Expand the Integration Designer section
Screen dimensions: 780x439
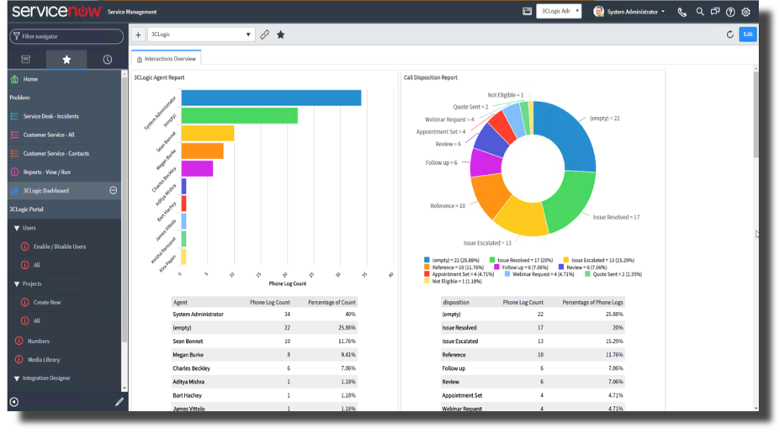point(17,378)
